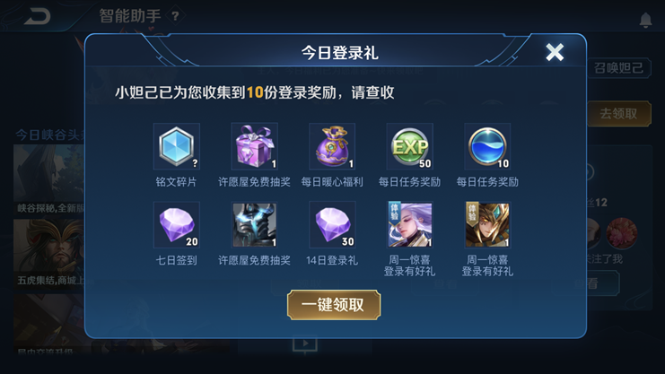Click the 去领取 button

pos(618,114)
